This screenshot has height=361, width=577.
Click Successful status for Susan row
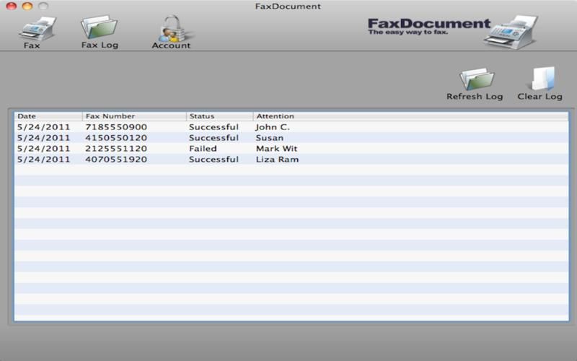[x=213, y=138]
